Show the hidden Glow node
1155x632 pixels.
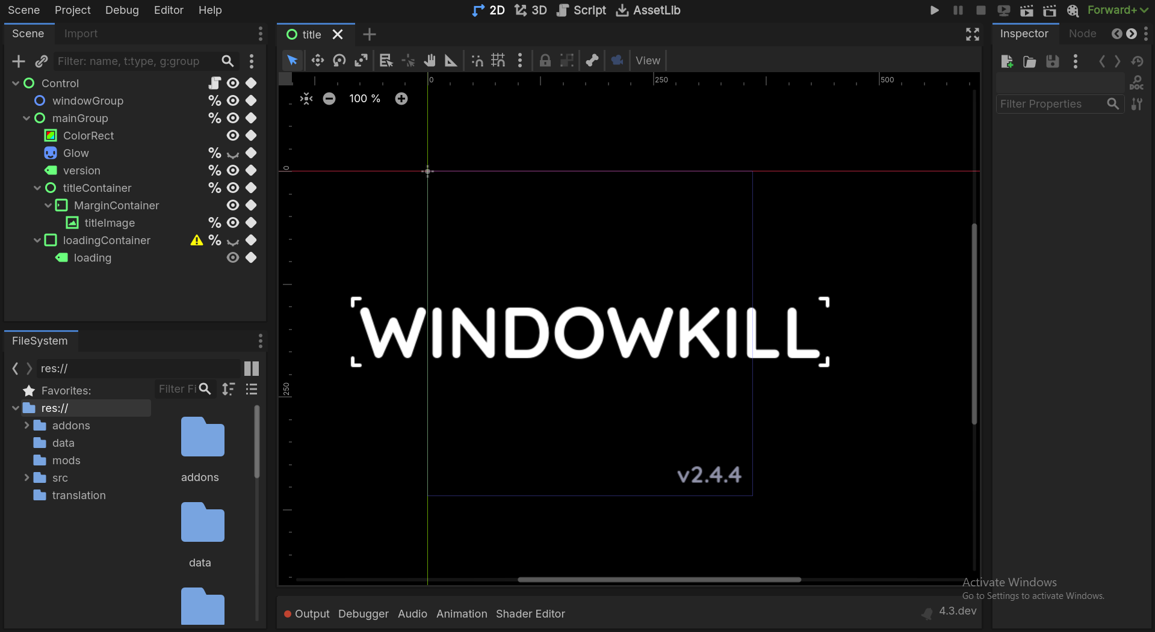click(233, 153)
